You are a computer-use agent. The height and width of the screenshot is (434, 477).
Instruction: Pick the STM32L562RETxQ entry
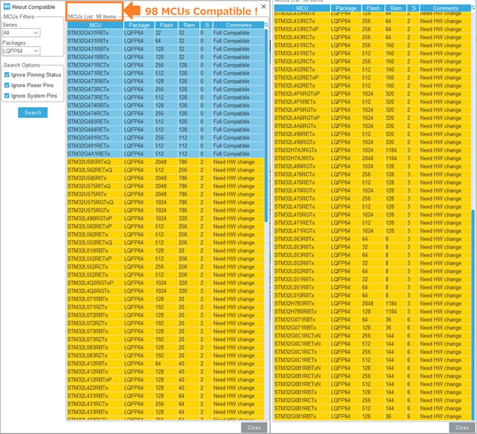[x=165, y=170]
